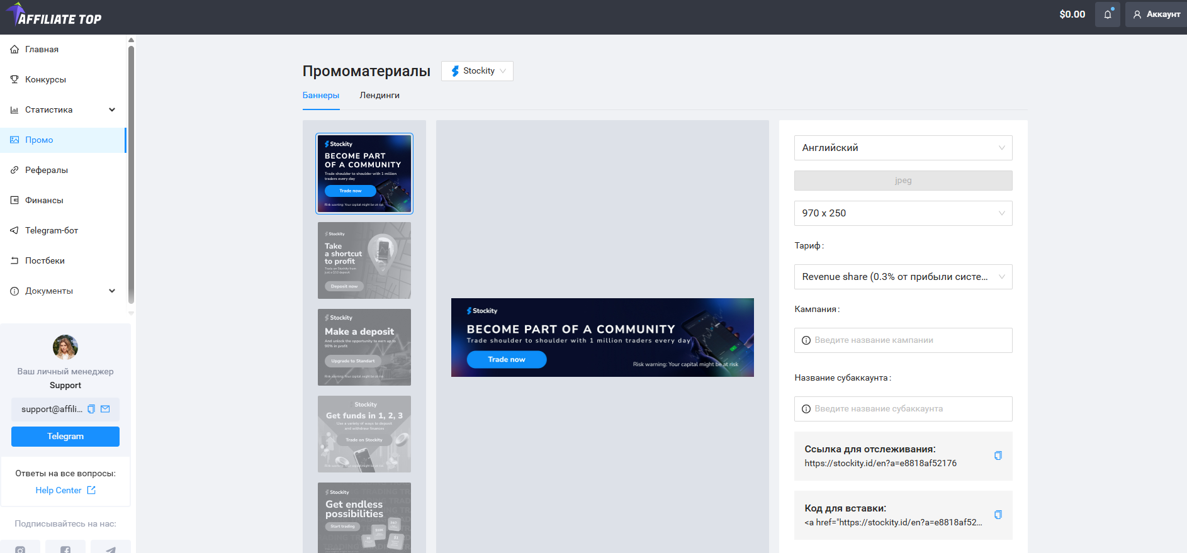
Task: Click the campaign name input field
Action: pos(903,340)
